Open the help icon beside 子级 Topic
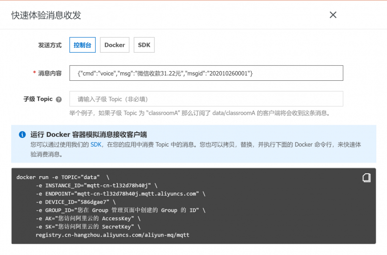 [x=59, y=99]
